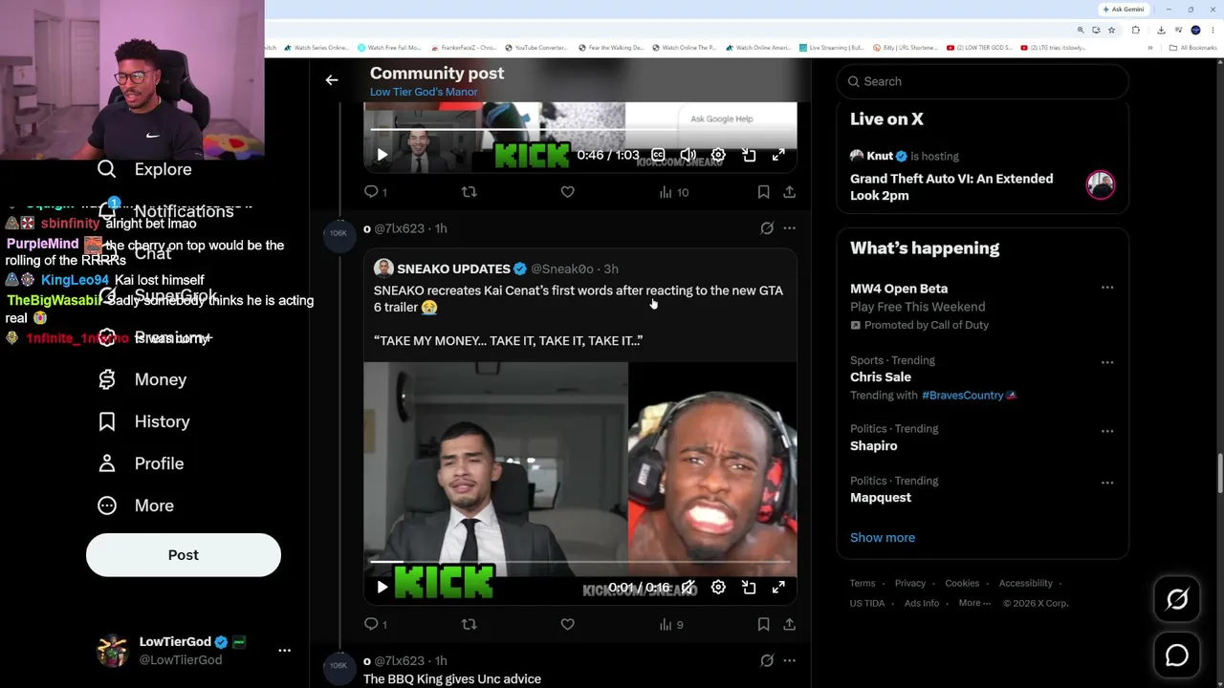This screenshot has height=688, width=1224.
Task: Open Grok icon on the SNEAKO recreates post
Action: click(767, 228)
